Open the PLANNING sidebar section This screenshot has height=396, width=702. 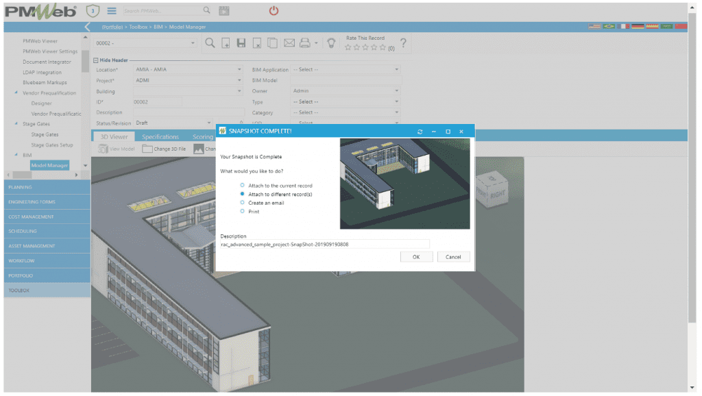point(47,187)
